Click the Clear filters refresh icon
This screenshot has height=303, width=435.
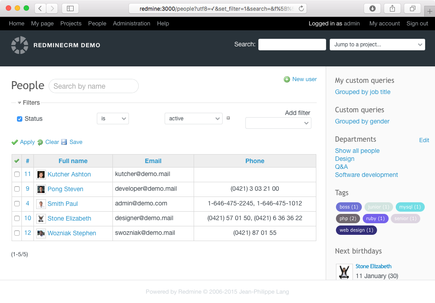pyautogui.click(x=40, y=142)
